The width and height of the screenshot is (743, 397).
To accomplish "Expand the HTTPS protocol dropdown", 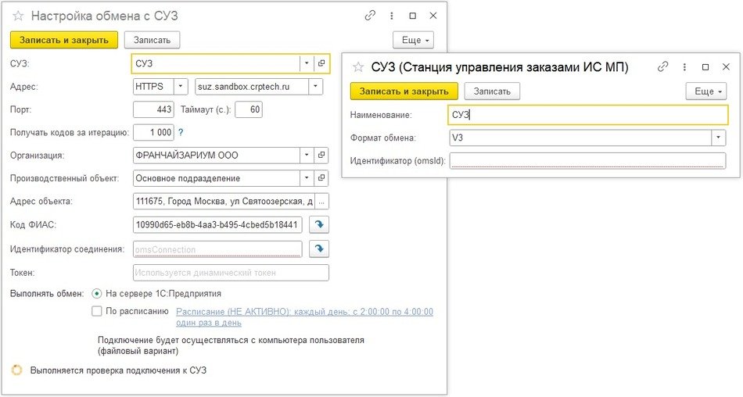I will pos(181,87).
